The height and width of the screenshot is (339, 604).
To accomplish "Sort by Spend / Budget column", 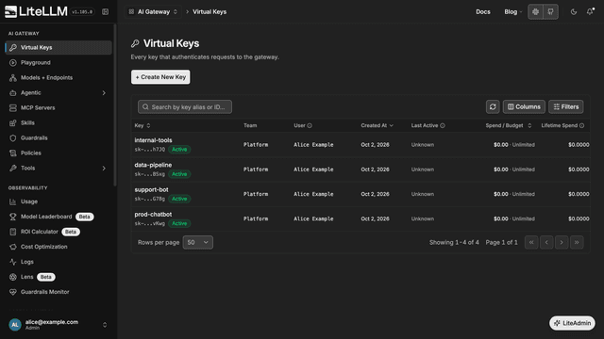I will click(x=509, y=125).
